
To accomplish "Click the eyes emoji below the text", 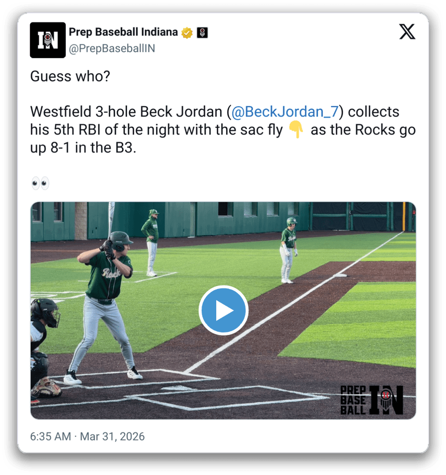I will [x=40, y=183].
